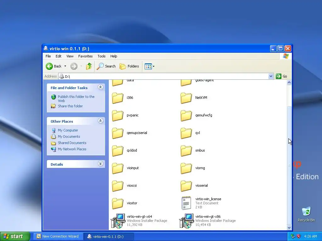Select the vioinput folder icon
Screen dimensions: 322x241
pyautogui.click(x=118, y=168)
